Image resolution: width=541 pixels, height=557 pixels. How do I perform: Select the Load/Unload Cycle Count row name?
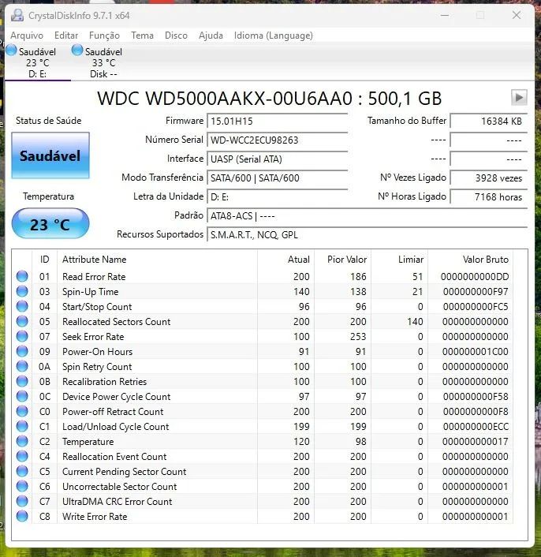tap(116, 427)
